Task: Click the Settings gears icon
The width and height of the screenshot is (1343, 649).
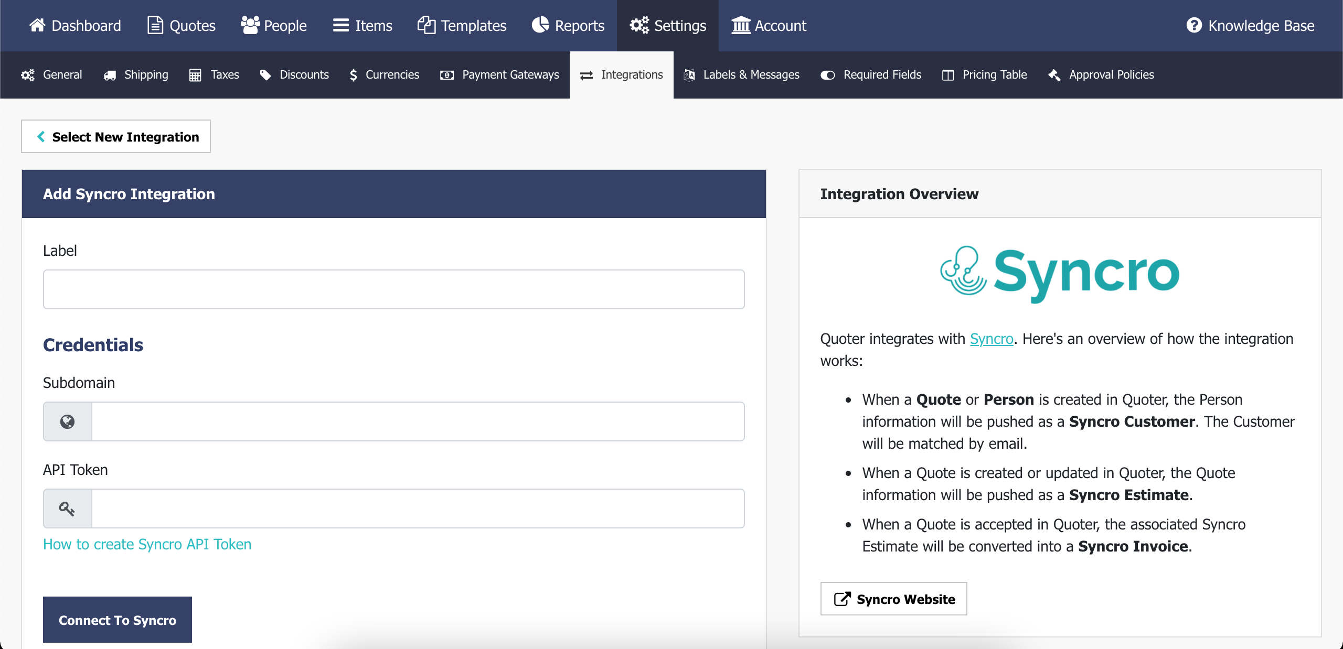Action: [x=639, y=25]
